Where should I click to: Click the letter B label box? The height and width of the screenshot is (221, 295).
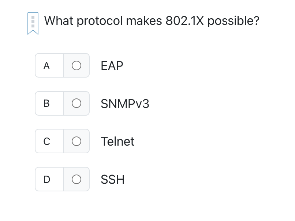click(x=46, y=103)
